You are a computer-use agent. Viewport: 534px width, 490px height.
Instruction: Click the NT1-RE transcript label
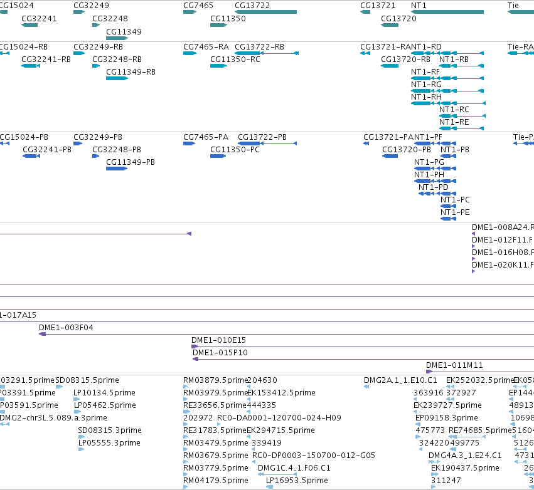(454, 122)
